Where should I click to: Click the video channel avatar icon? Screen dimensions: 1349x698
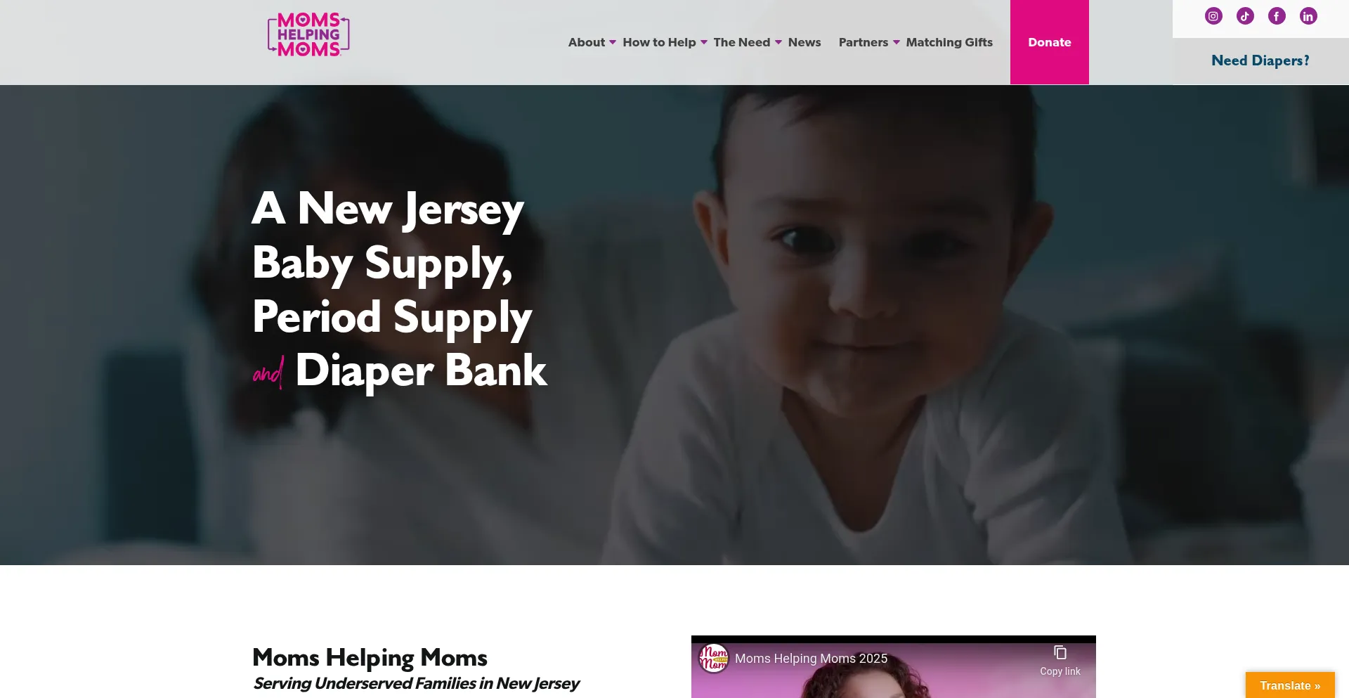click(x=714, y=659)
